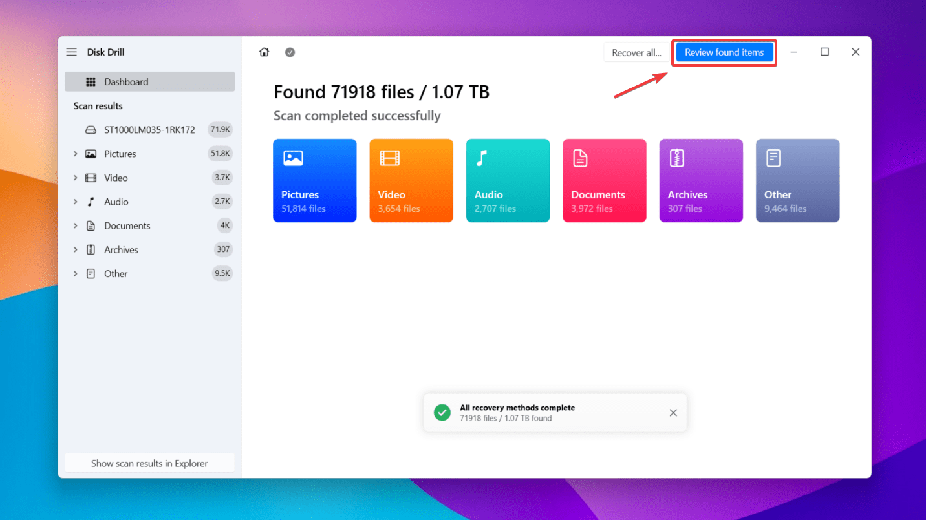Click the image icon on Pictures card

tap(293, 158)
